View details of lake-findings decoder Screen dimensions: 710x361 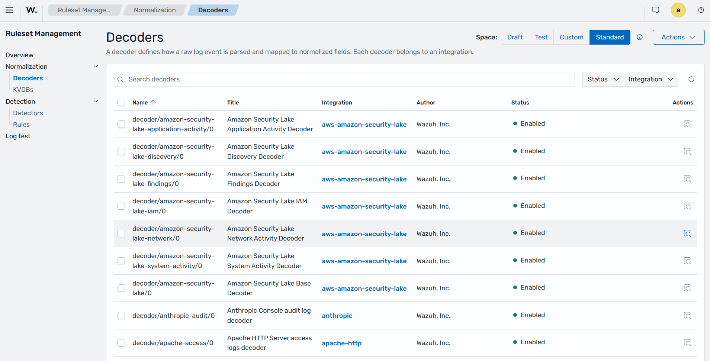(x=687, y=179)
